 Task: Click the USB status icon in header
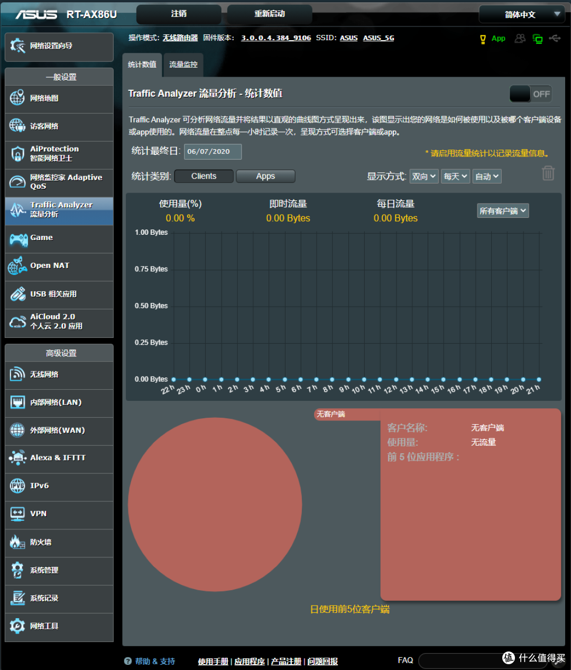coord(555,39)
